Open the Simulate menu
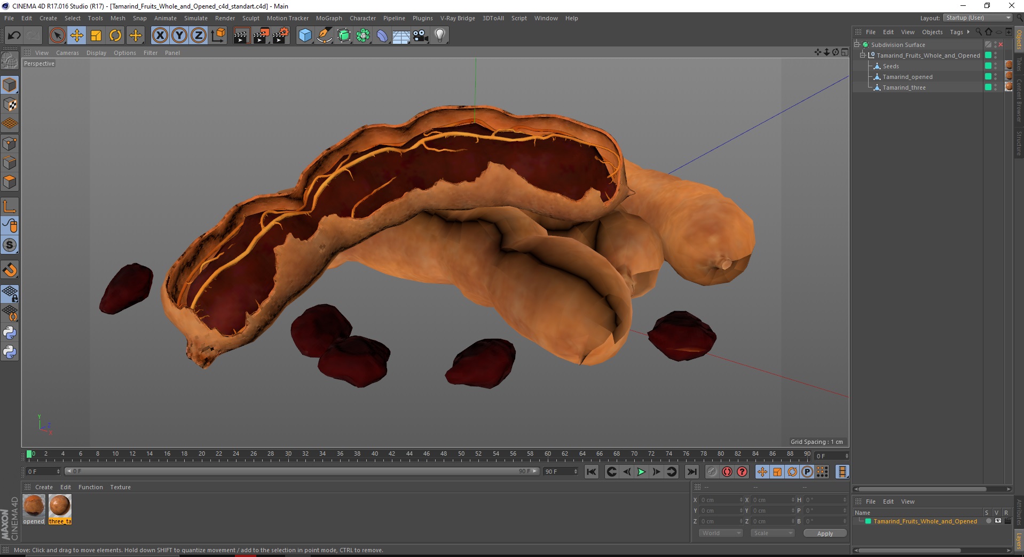The height and width of the screenshot is (557, 1024). point(195,18)
